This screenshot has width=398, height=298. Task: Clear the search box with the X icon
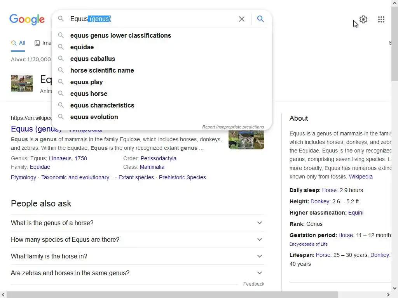(x=242, y=19)
